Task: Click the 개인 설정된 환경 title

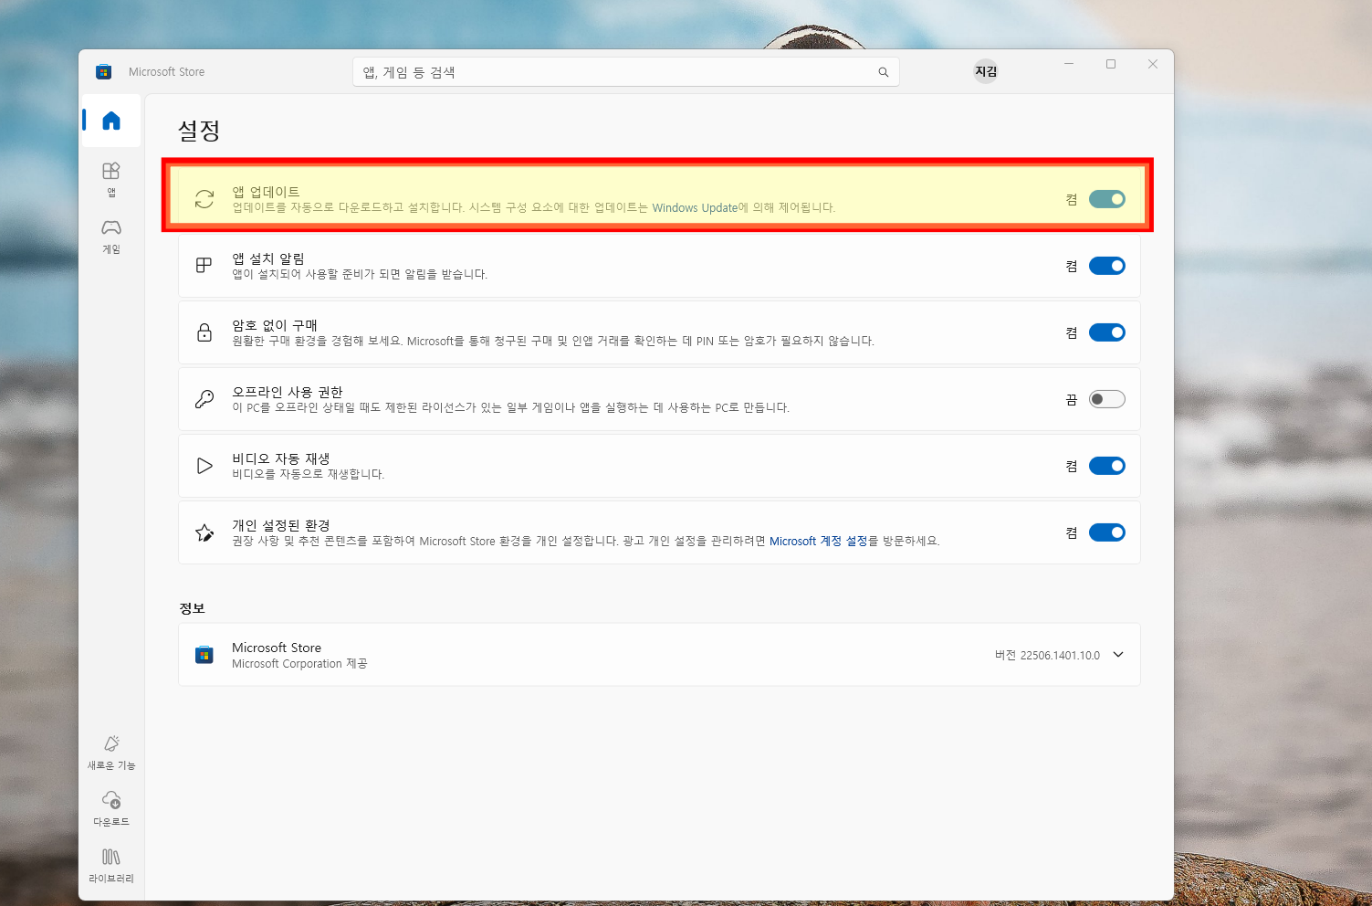Action: tap(281, 525)
